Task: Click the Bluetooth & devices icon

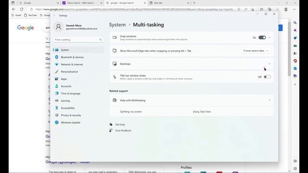Action: pos(57,57)
